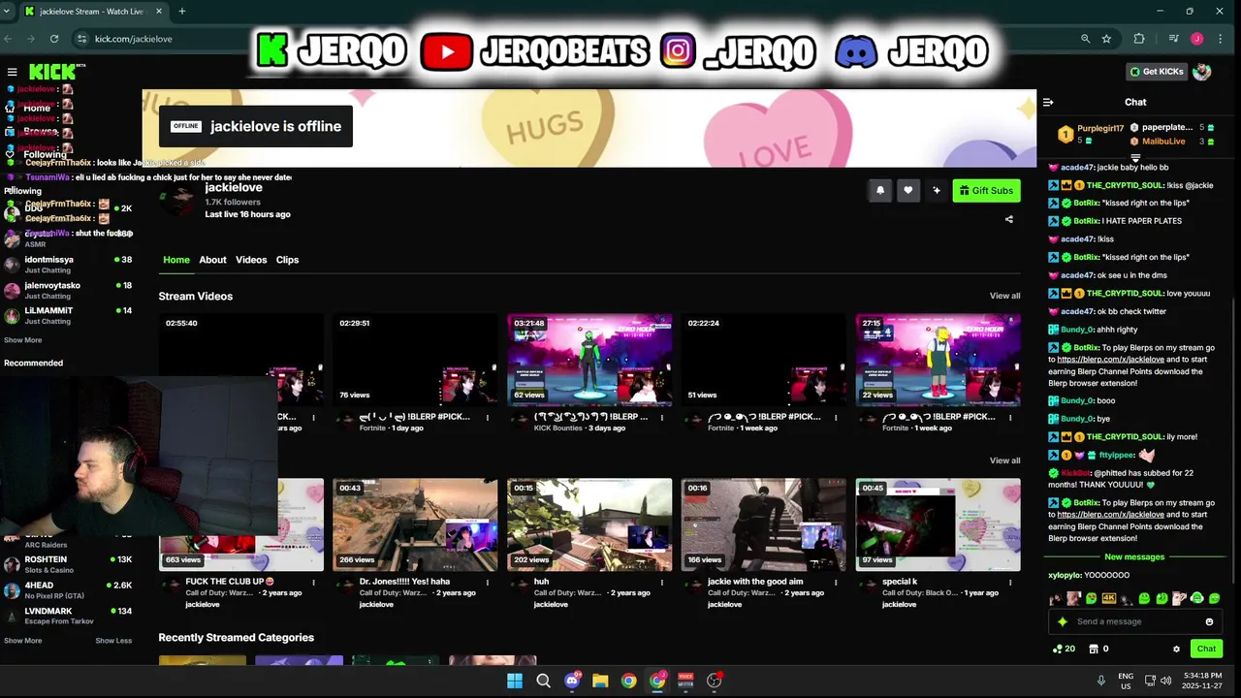Open the Chrome menu three-dot icon
Viewport: 1241px width, 698px height.
(1221, 39)
